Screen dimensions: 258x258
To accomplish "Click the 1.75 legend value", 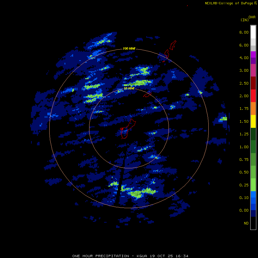I will pyautogui.click(x=244, y=109).
